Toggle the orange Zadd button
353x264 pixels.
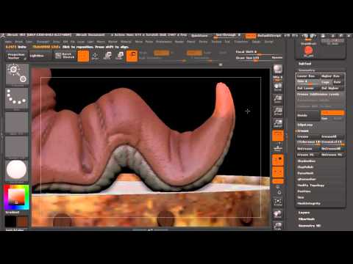click(195, 53)
